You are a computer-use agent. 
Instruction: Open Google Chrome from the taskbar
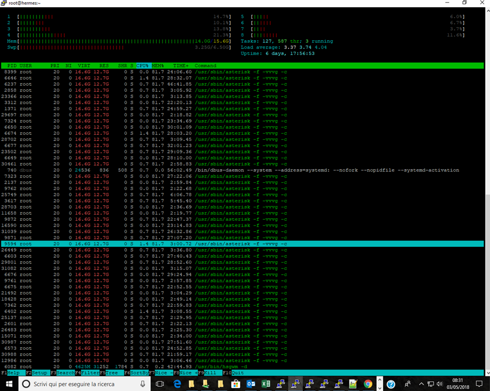point(368,384)
